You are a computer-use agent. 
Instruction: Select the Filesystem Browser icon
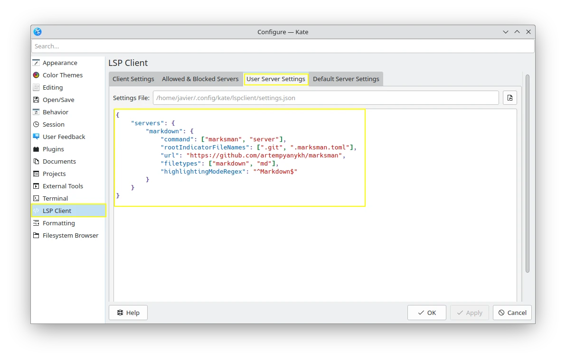[36, 235]
